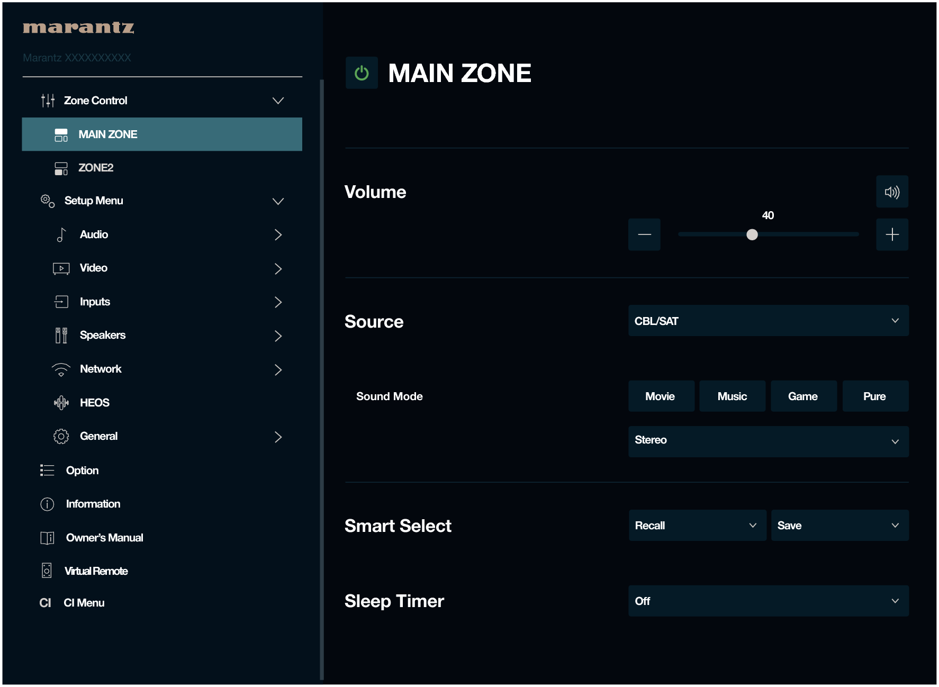The image size is (939, 687).
Task: Click the sidebar vertical scrollbar
Action: [x=322, y=379]
